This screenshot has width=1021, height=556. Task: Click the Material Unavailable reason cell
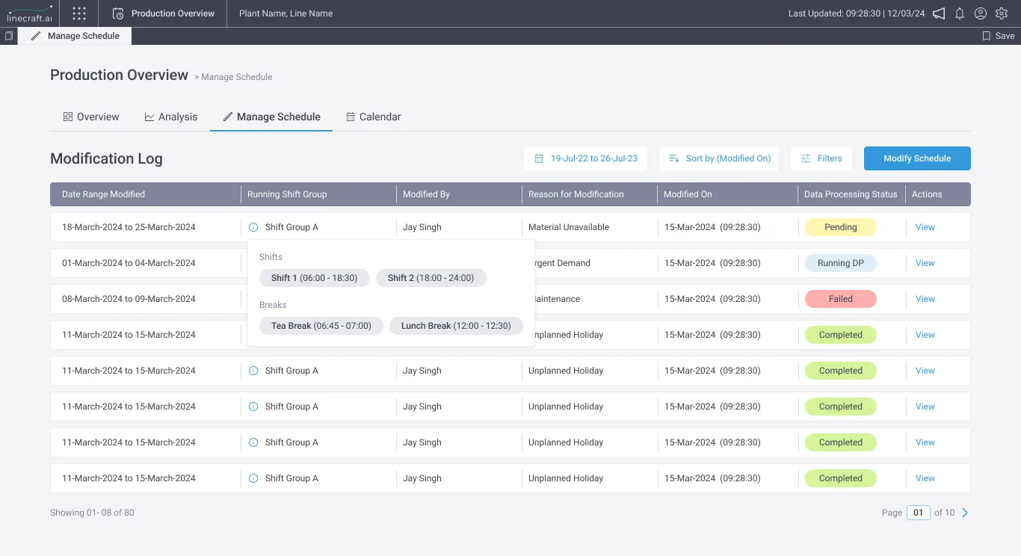569,227
